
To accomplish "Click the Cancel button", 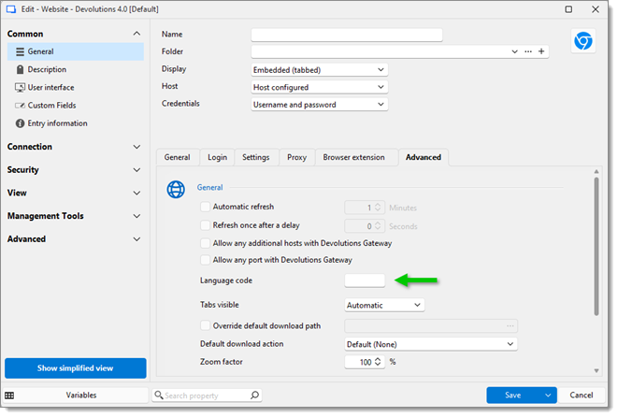I will coord(581,395).
